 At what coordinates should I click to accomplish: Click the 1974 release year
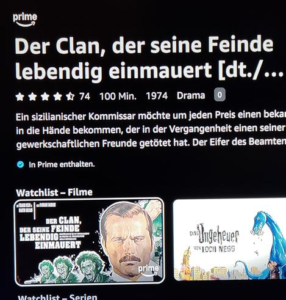tap(157, 96)
